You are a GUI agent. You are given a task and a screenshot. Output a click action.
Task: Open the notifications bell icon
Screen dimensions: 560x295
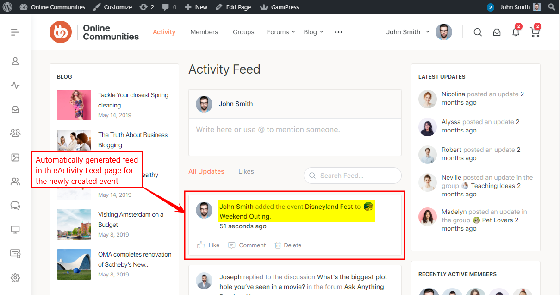click(516, 32)
